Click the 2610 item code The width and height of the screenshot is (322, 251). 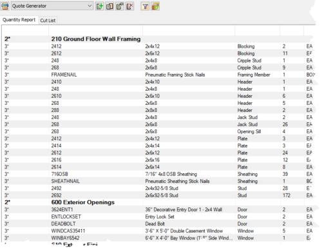tap(56, 96)
